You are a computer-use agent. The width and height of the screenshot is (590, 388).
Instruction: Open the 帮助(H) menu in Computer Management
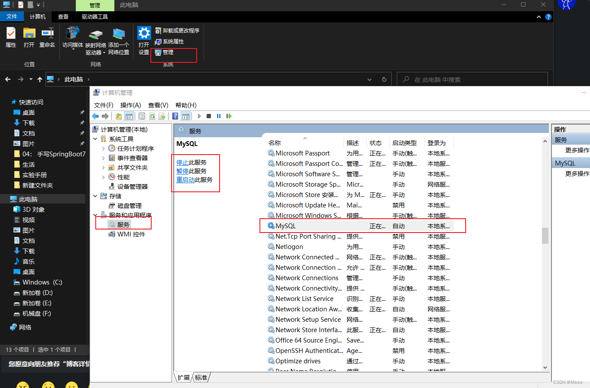(x=186, y=105)
